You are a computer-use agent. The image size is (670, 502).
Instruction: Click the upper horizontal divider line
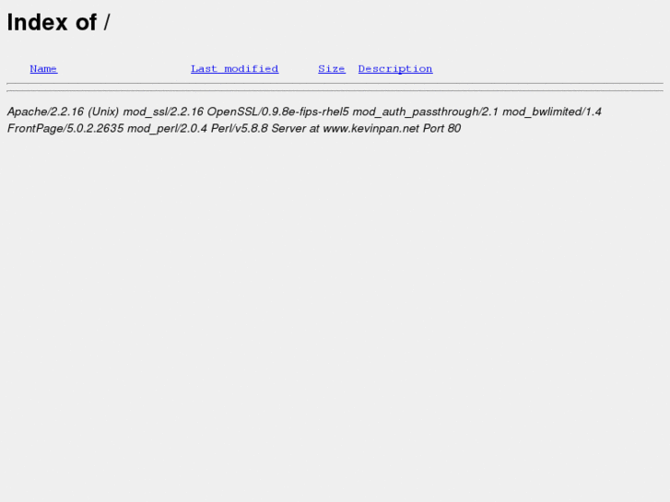point(335,83)
